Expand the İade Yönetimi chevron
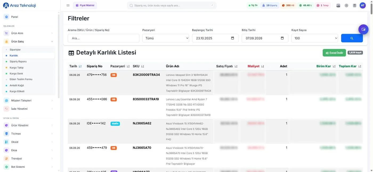Image resolution: width=373 pixels, height=172 pixels. pos(52,109)
